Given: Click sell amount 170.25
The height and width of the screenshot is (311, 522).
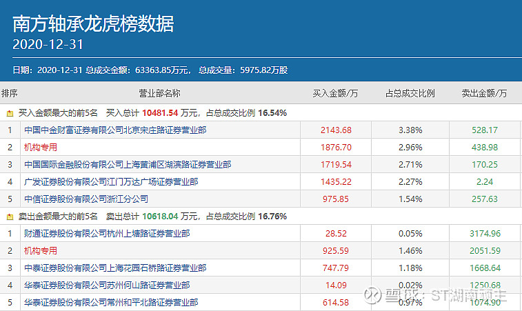Looking at the screenshot, I should point(485,165).
